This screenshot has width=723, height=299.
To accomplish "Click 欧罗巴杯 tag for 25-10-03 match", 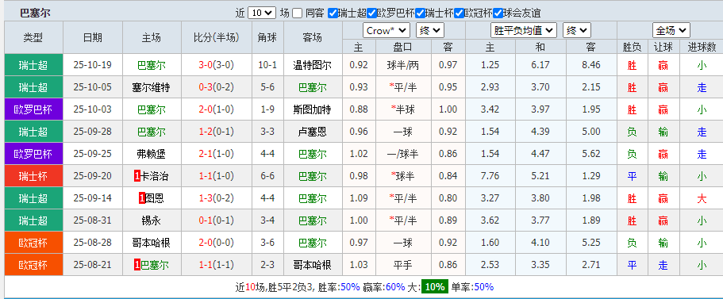I will pos(33,109).
